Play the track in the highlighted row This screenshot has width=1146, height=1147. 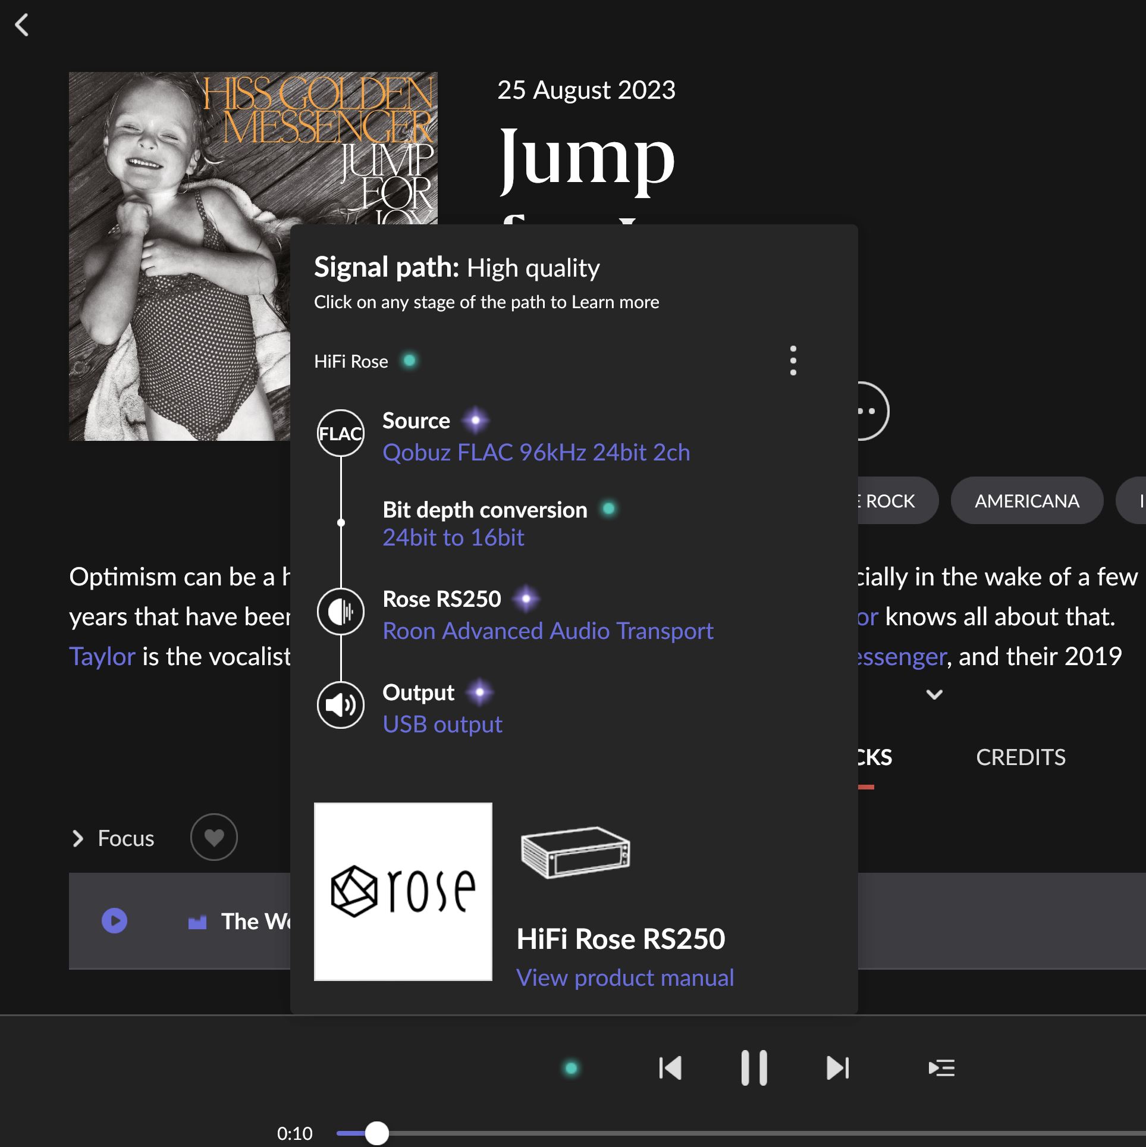coord(114,921)
